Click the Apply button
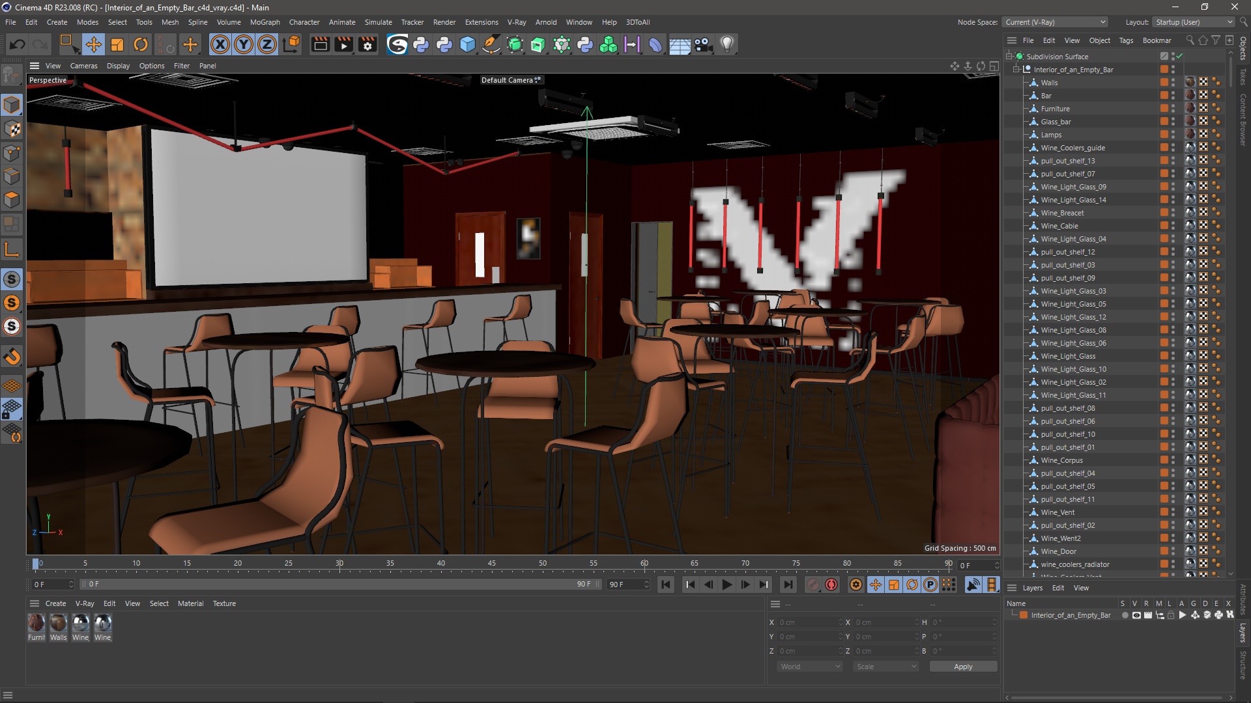This screenshot has height=703, width=1251. (x=962, y=667)
